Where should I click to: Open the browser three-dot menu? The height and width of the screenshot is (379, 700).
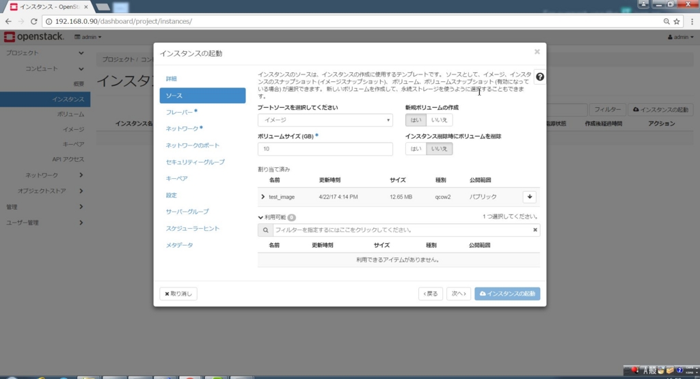tap(692, 21)
